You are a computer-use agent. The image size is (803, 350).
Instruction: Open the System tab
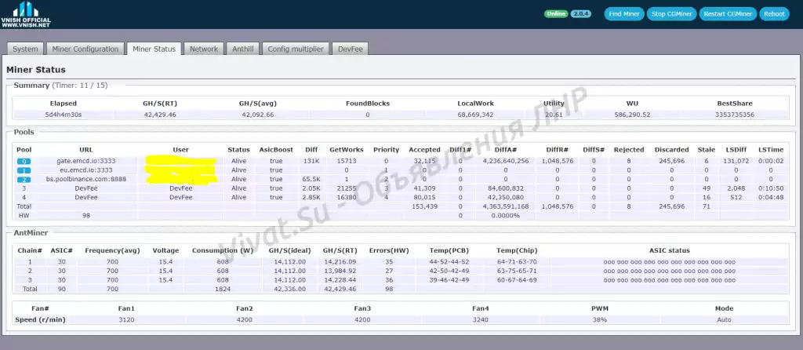click(x=26, y=49)
